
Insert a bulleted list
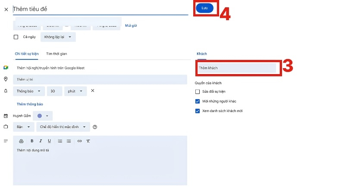coord(69,141)
